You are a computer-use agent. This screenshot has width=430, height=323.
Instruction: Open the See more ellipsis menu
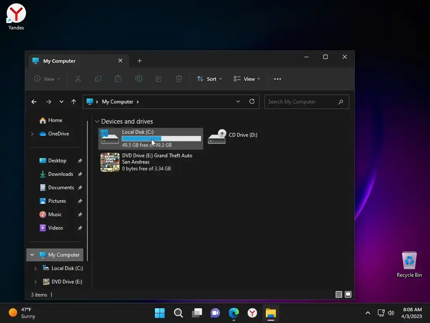278,79
